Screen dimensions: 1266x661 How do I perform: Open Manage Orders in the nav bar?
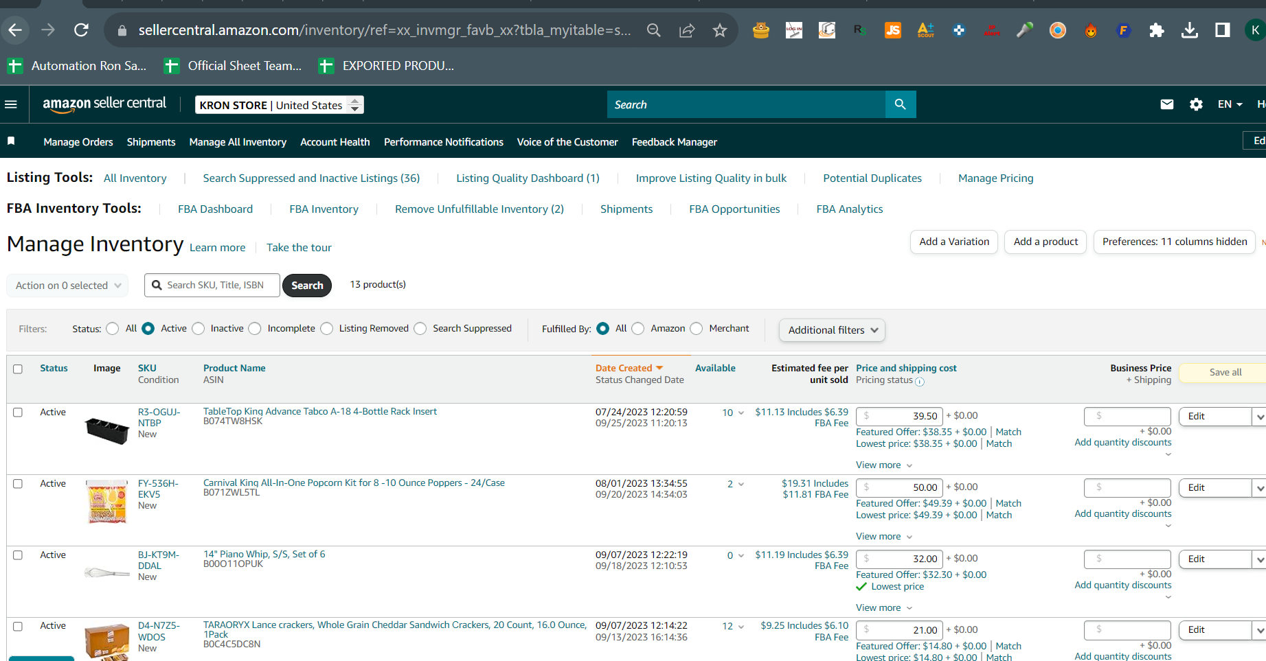(78, 142)
